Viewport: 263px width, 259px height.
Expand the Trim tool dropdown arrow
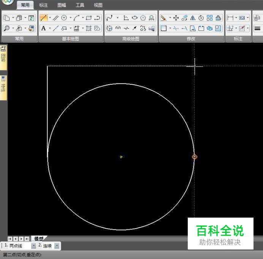pos(170,28)
